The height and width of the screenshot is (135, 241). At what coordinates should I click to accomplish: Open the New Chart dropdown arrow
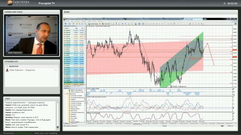(x=67, y=24)
